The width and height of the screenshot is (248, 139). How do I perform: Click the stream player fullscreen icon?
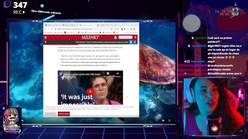(169, 120)
